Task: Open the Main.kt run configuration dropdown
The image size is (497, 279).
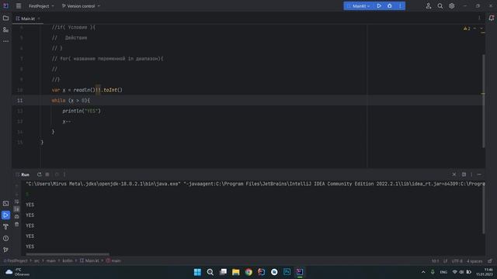Action: pos(359,5)
